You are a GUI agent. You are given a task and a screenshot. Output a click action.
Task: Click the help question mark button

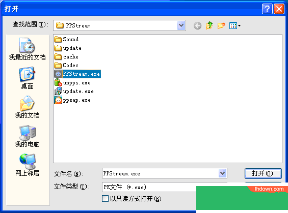267,9
